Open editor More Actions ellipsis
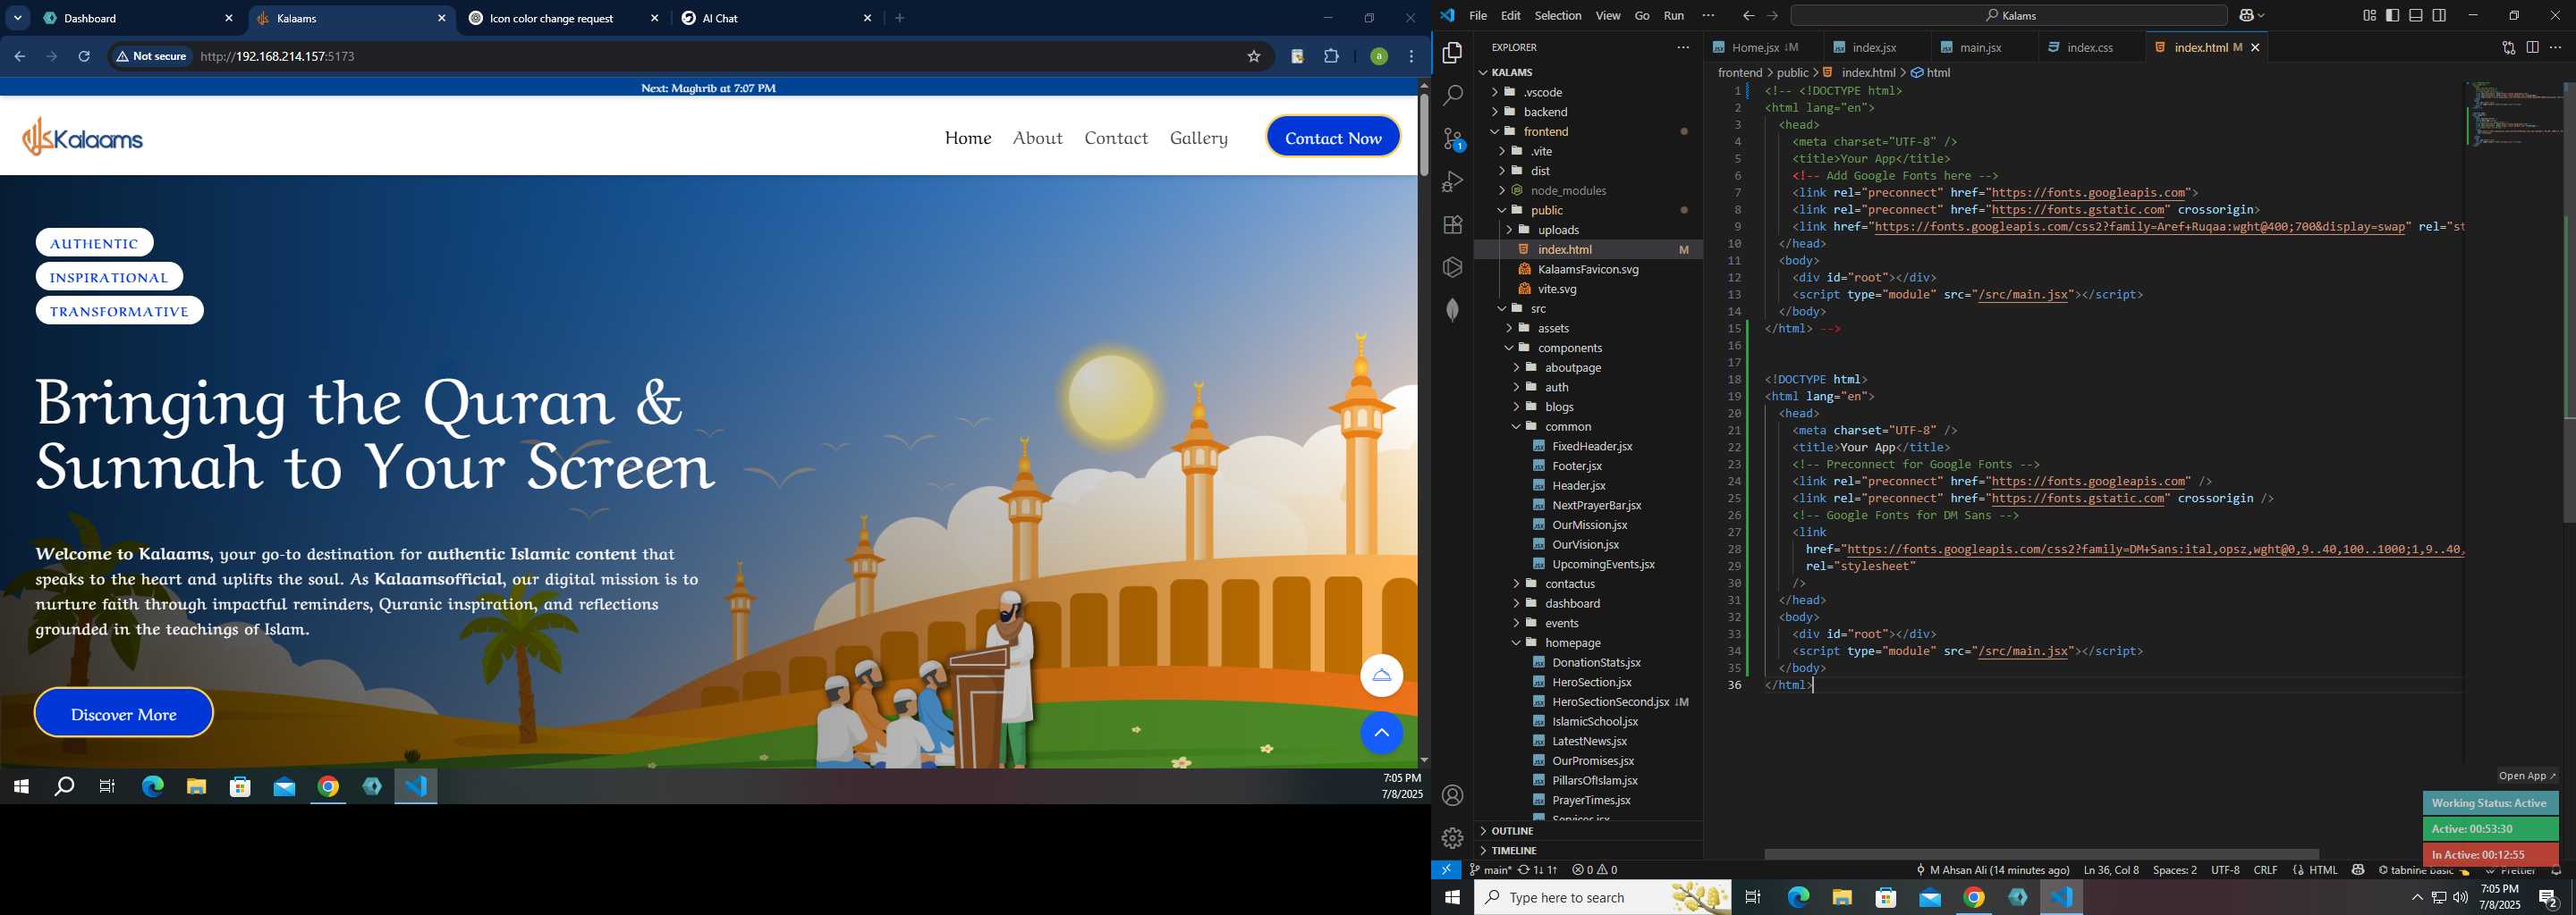2576x915 pixels. [x=2556, y=47]
